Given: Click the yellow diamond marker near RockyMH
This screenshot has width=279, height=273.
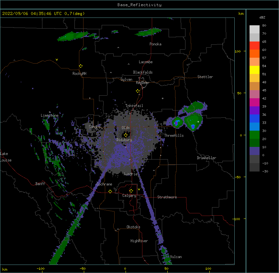Looking at the screenshot, I should click(81, 66).
